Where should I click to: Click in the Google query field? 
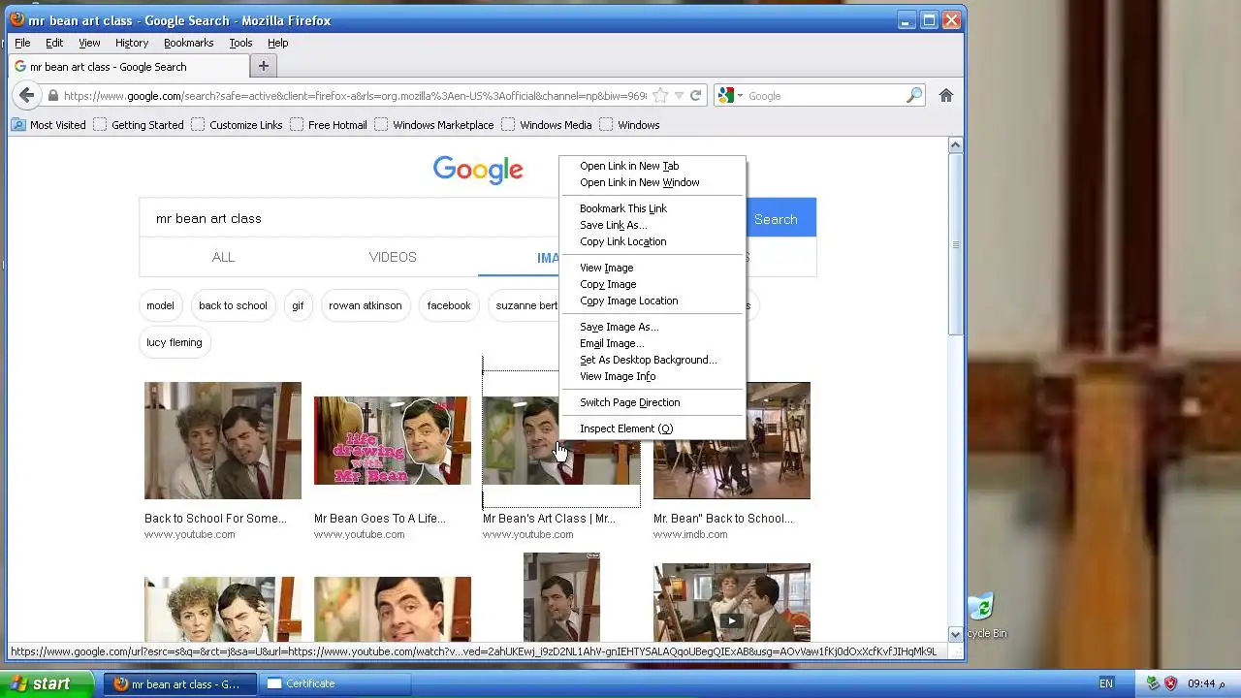(x=349, y=218)
